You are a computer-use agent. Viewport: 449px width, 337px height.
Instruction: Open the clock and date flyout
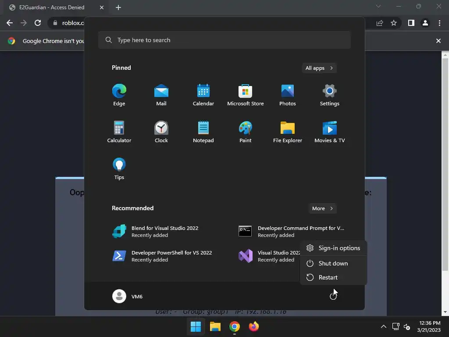[429, 326]
